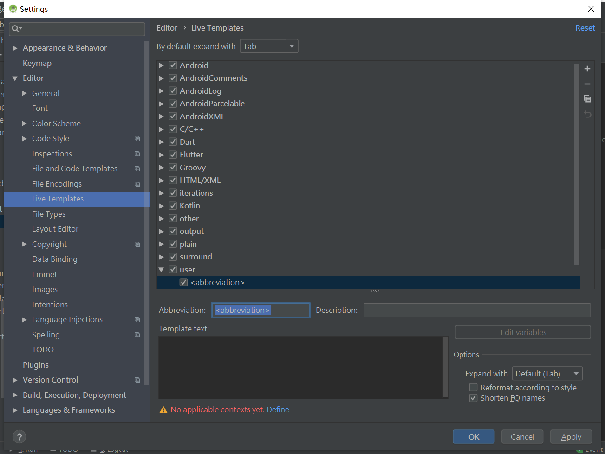Select Font in the Editor settings
This screenshot has height=454, width=605.
(x=40, y=108)
